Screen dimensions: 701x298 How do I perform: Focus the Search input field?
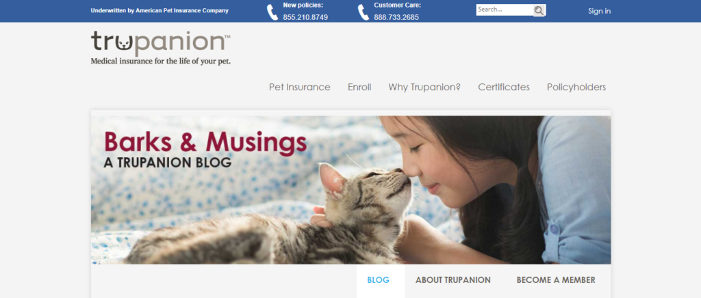505,10
